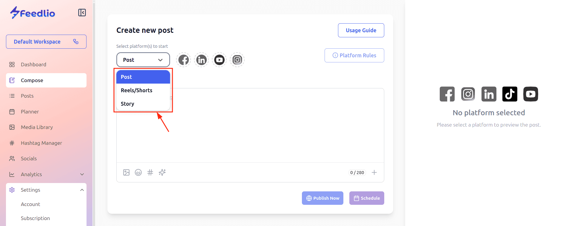The image size is (571, 226).
Task: Toggle the YouTube platform icon
Action: point(219,60)
